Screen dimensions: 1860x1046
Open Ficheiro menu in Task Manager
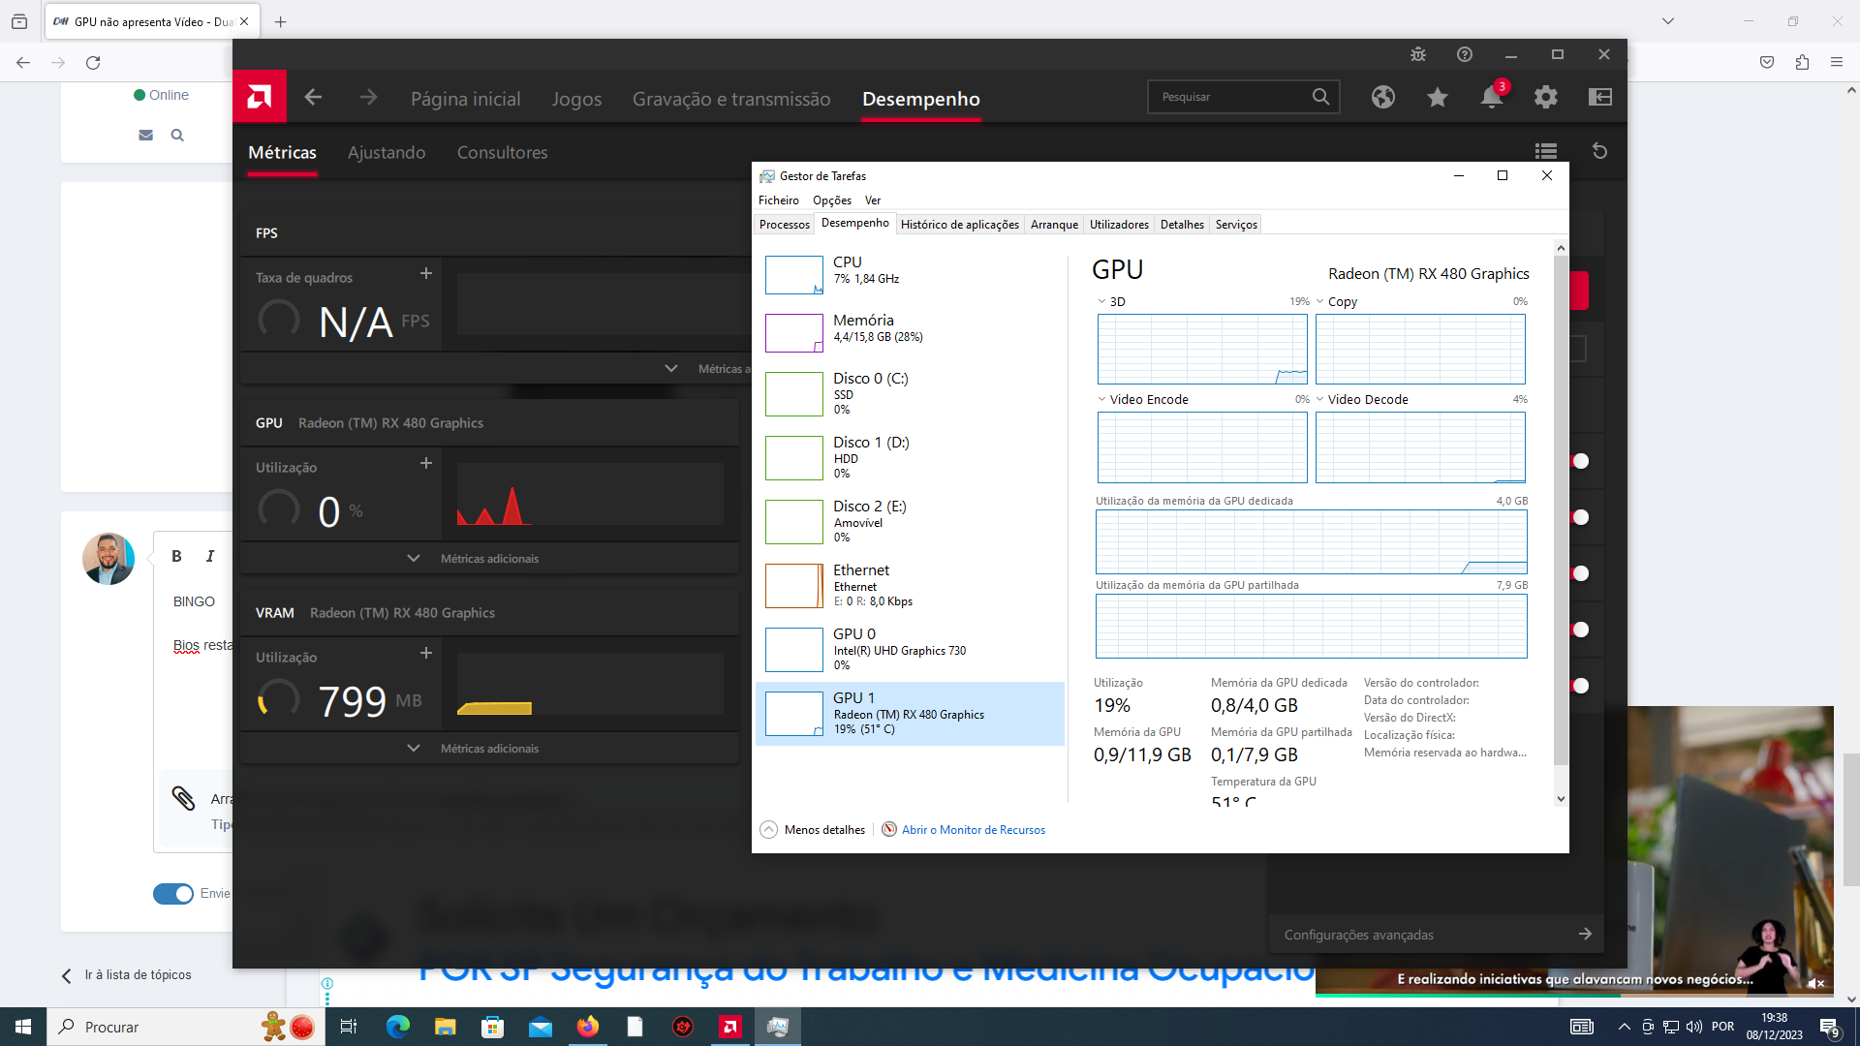[x=779, y=200]
